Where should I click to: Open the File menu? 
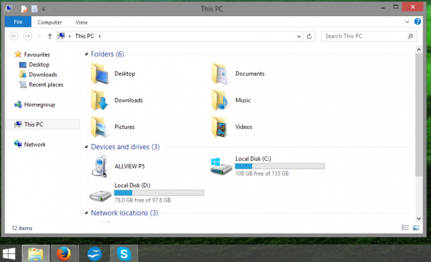click(x=17, y=22)
